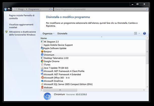Open Attivazione o disattivazione delle funzionalità Windows

[22, 33]
